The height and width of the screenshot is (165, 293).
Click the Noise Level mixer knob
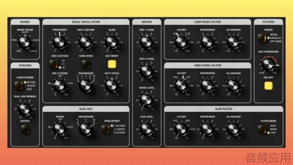(146, 100)
